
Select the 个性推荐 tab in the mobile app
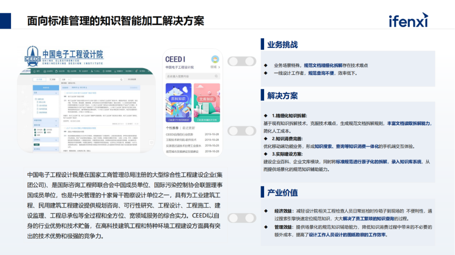[x=172, y=128]
